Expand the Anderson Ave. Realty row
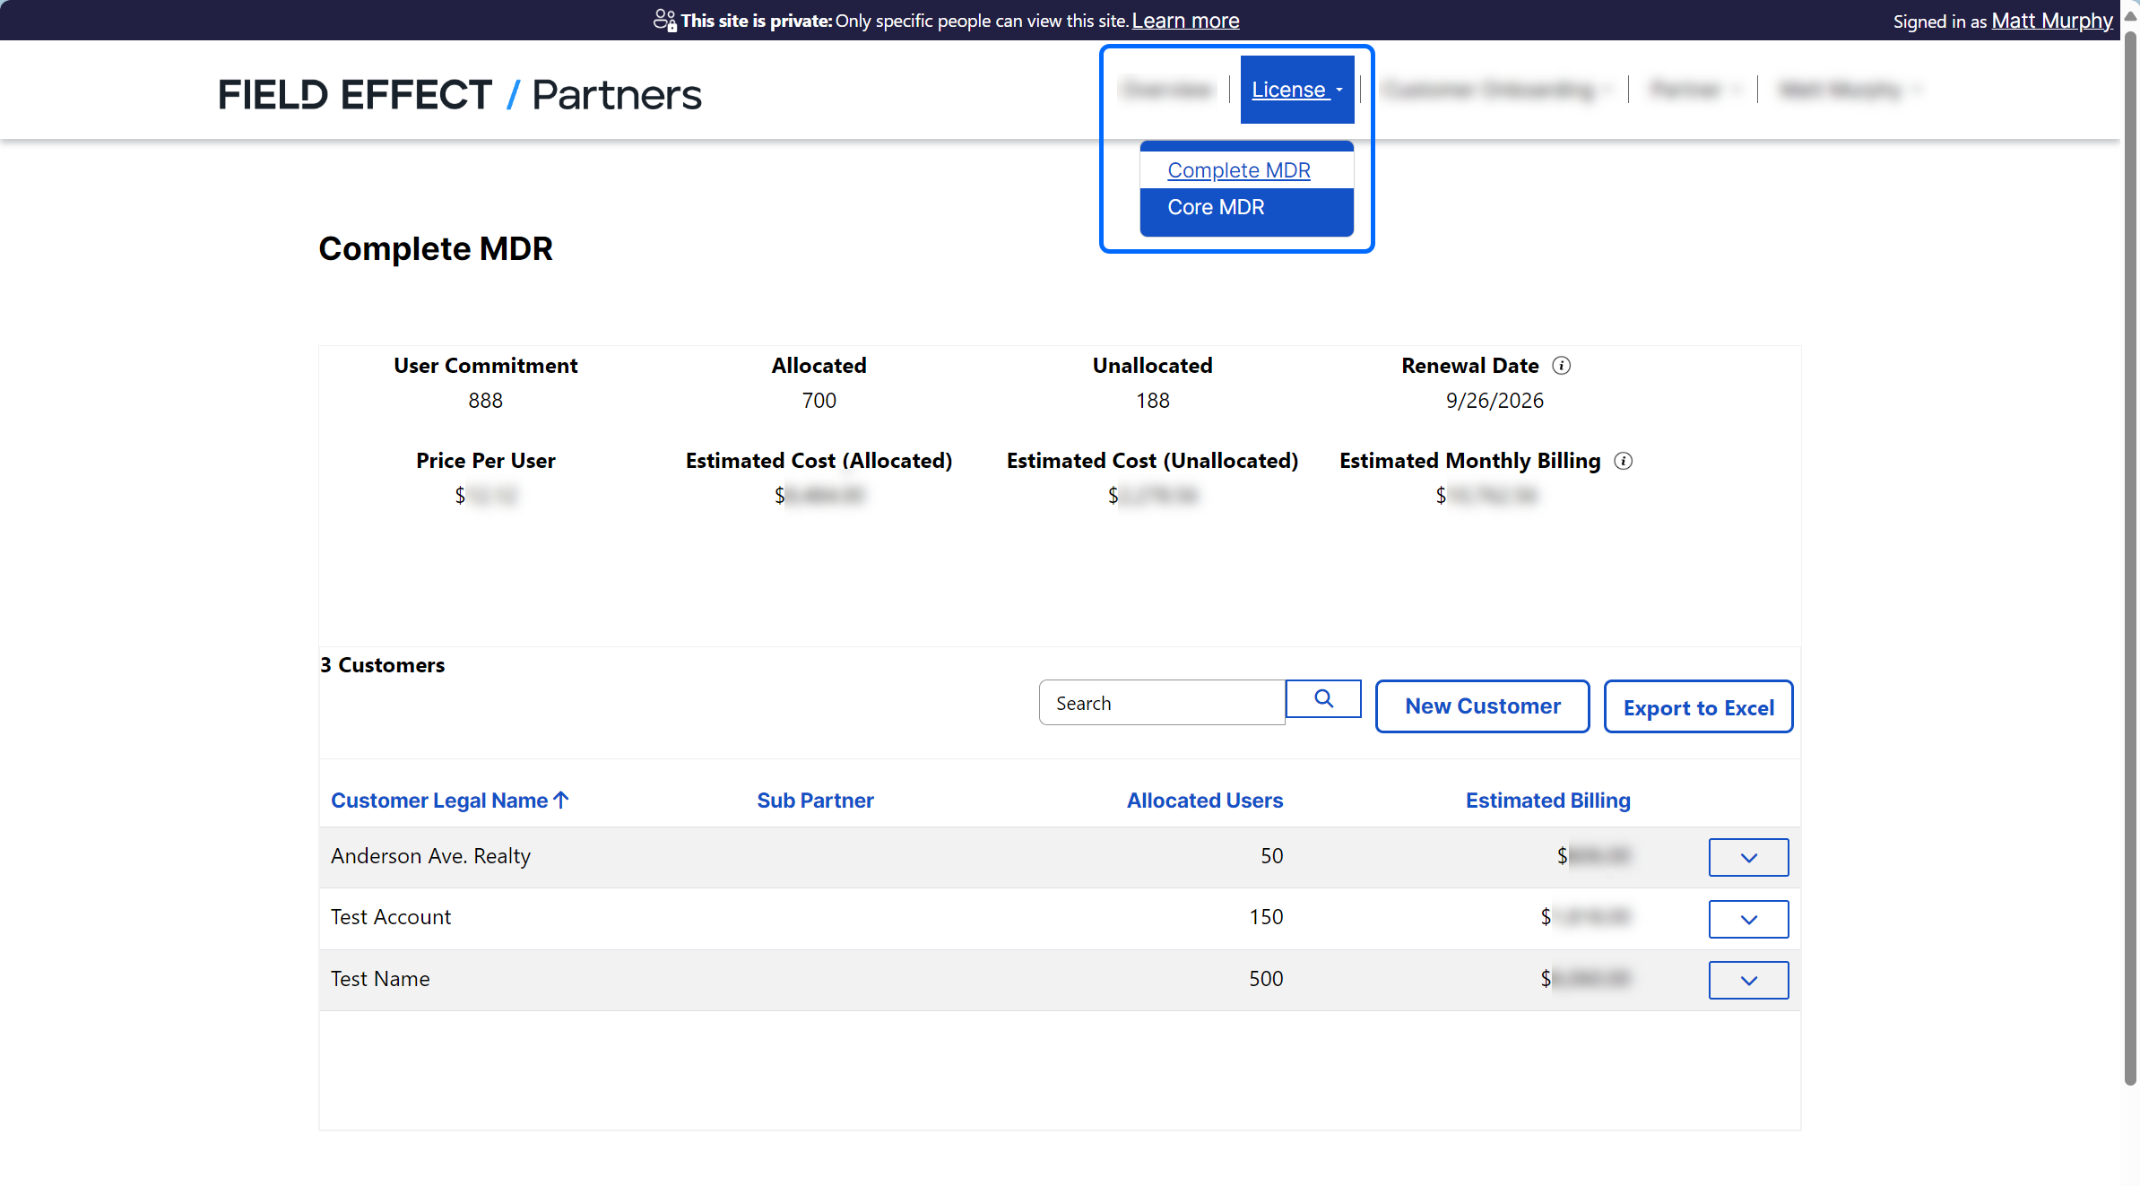 (1747, 858)
